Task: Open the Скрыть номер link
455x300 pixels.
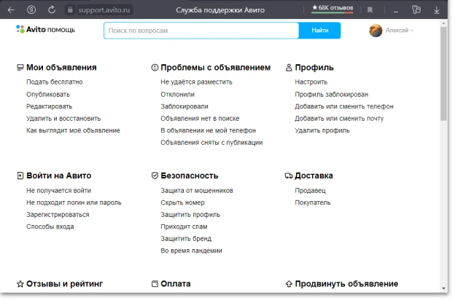Action: pyautogui.click(x=182, y=202)
